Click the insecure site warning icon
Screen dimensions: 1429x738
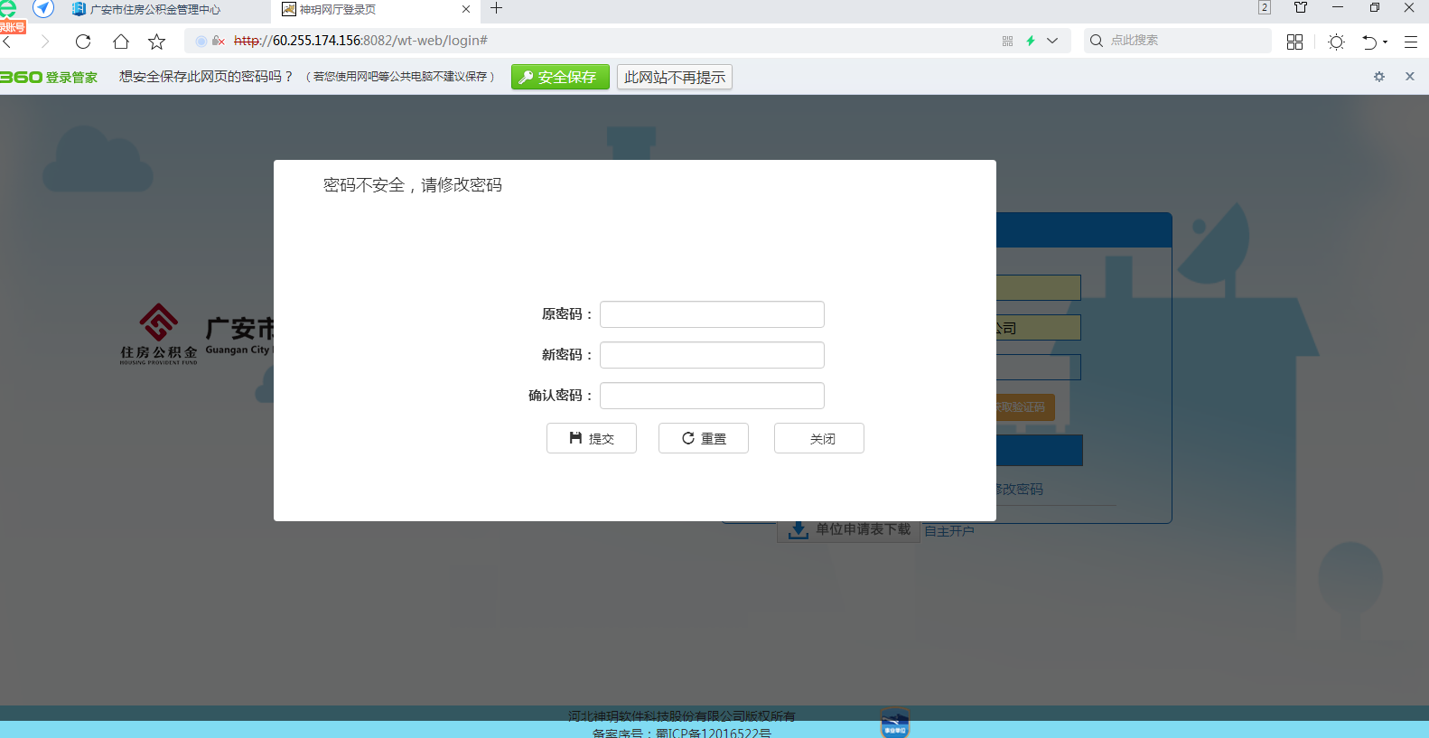219,41
